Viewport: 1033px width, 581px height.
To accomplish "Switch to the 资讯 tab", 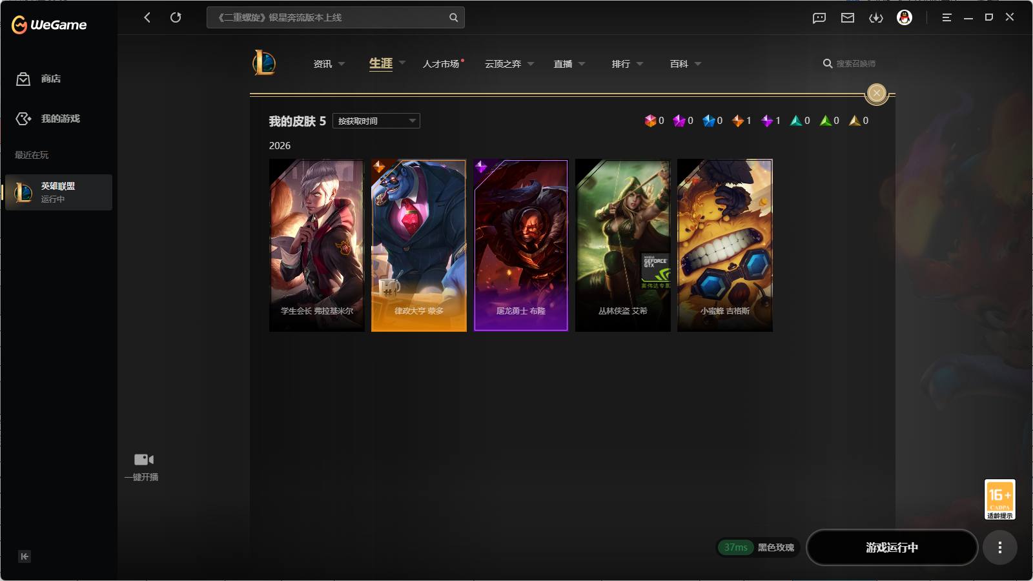I will click(x=322, y=64).
